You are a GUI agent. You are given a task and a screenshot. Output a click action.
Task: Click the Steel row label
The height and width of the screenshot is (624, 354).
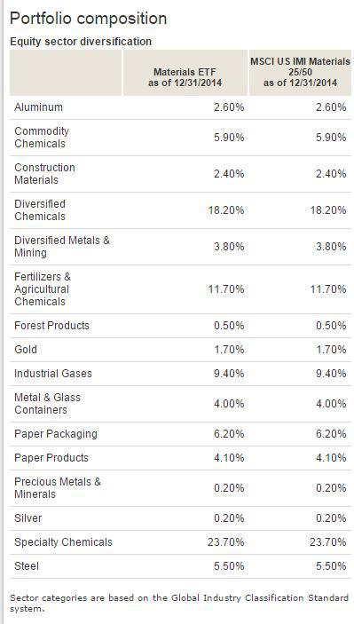point(27,566)
